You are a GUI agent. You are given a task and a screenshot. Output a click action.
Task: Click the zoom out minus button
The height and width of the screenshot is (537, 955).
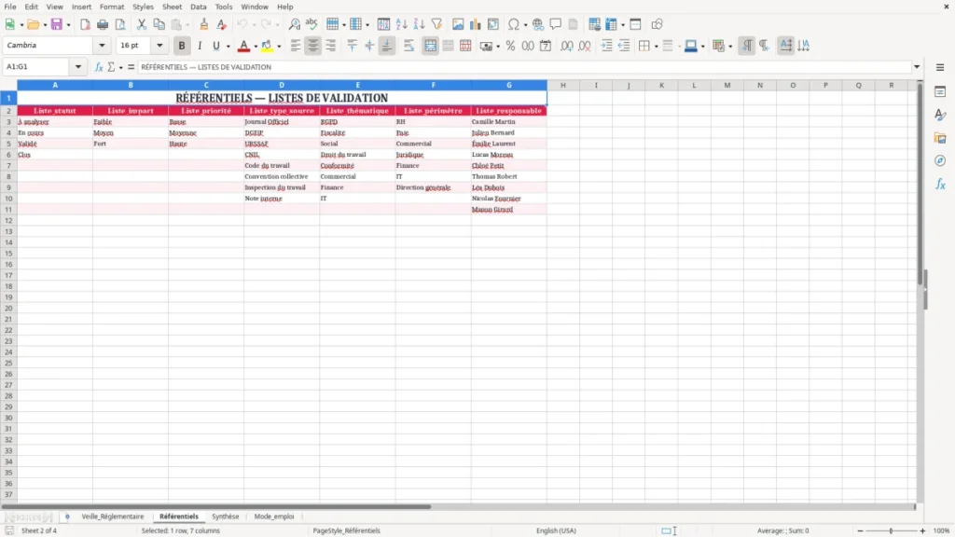pos(860,530)
